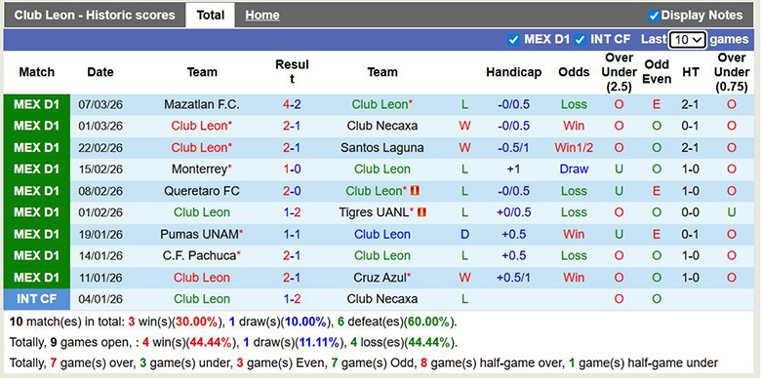Open Mazatlan F.C. team link
The width and height of the screenshot is (761, 378).
[201, 104]
